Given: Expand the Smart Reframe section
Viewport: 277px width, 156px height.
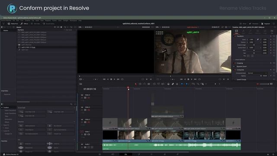Looking at the screenshot, I should [240, 60].
